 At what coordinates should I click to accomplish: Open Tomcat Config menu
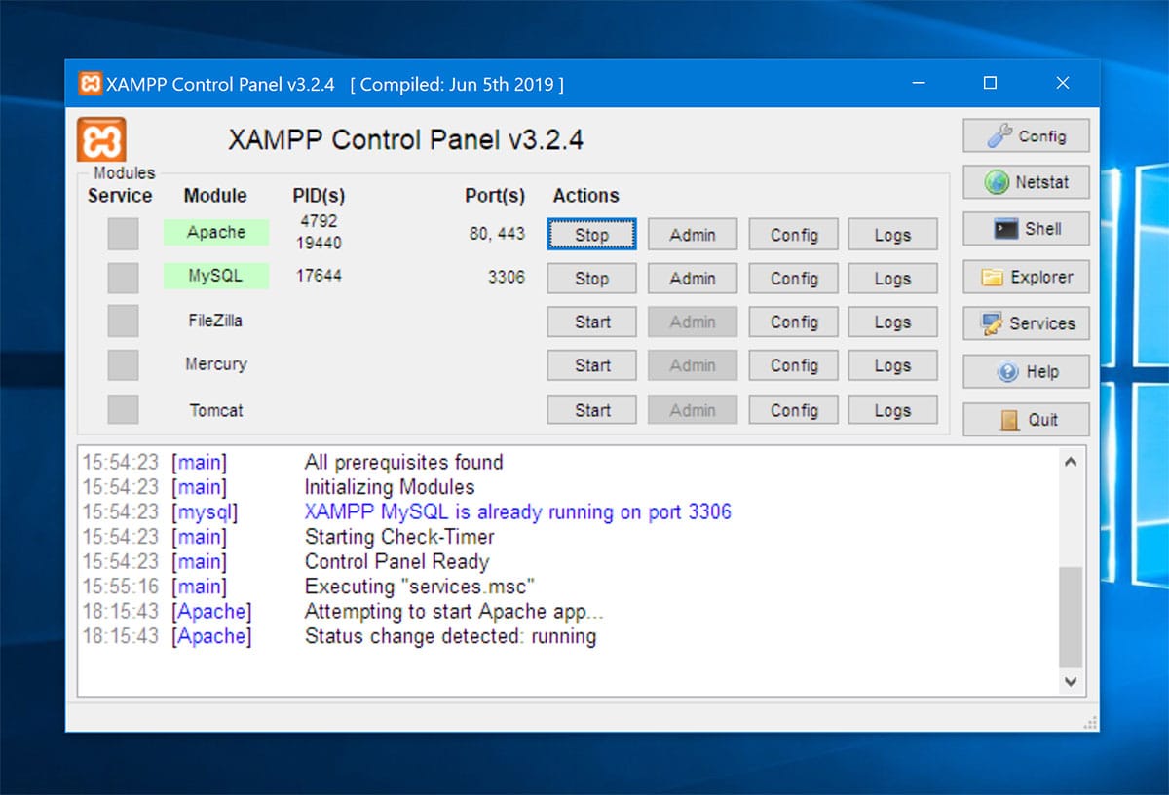click(794, 410)
